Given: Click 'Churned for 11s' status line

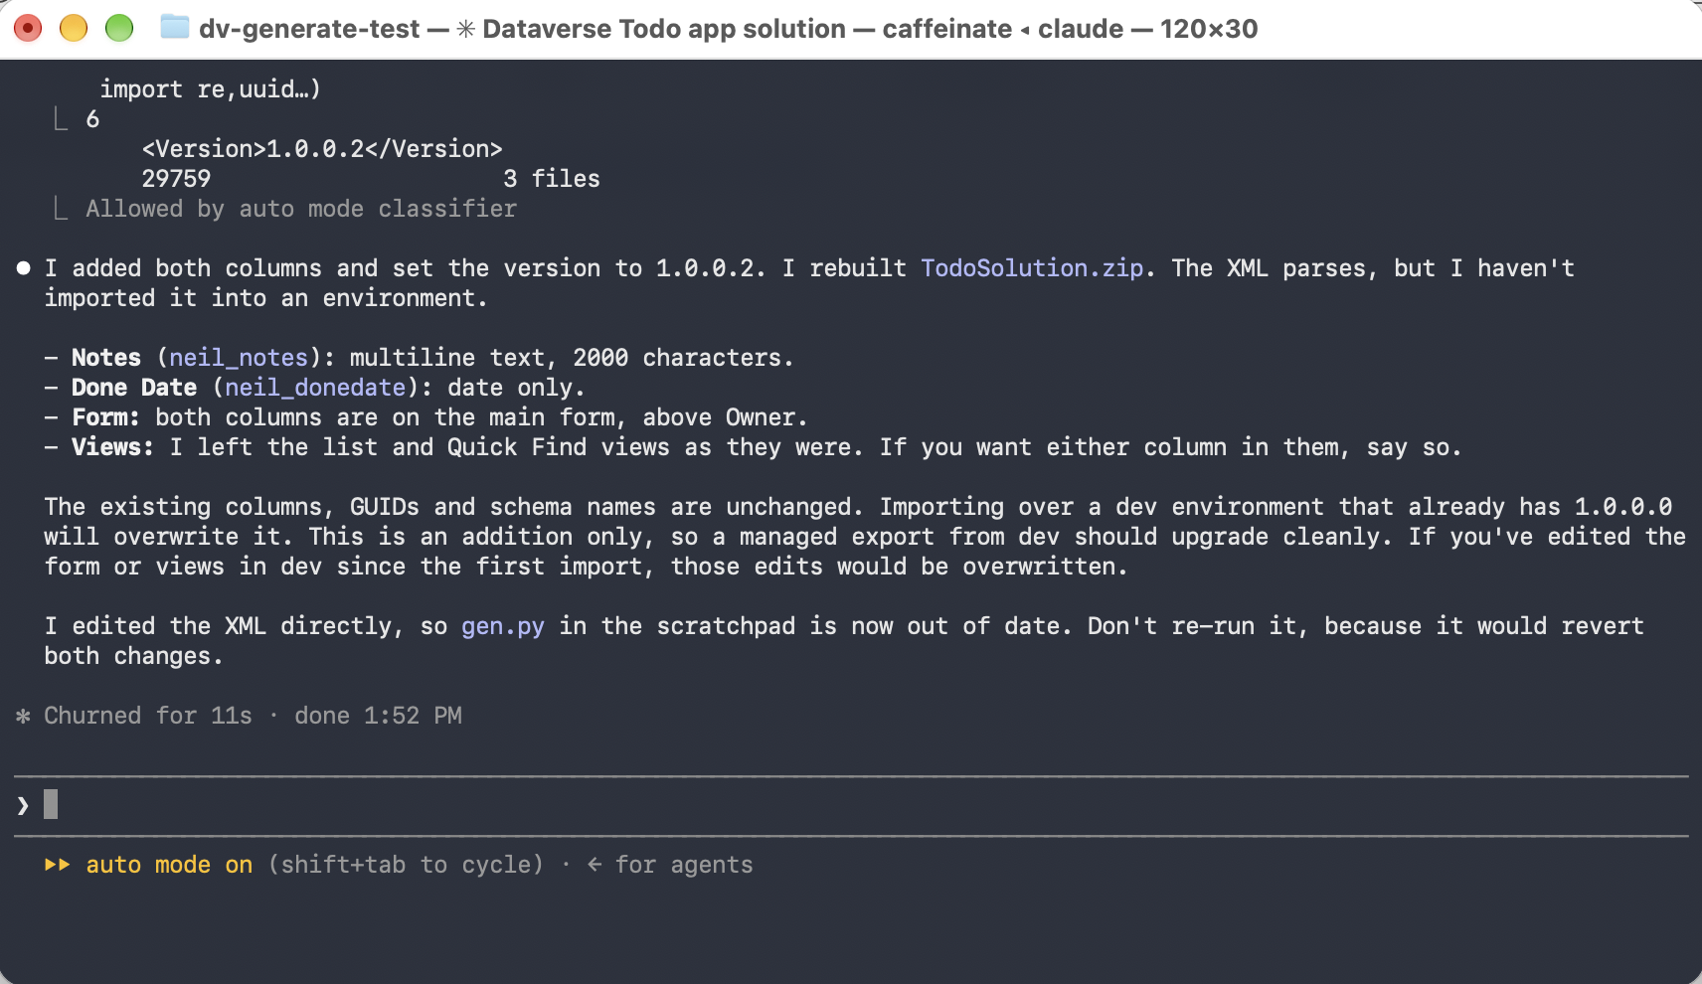Looking at the screenshot, I should pos(148,716).
